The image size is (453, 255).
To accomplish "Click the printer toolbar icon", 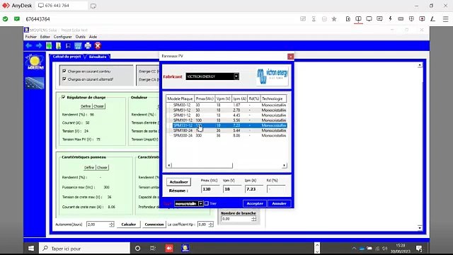I will pyautogui.click(x=88, y=45).
